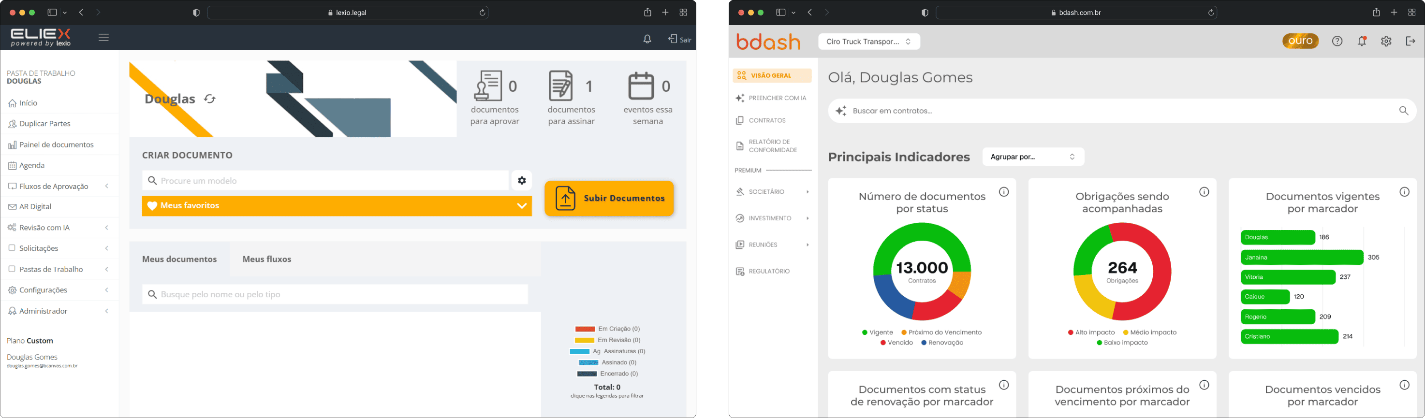Viewport: 1425px width, 418px height.
Task: Open the hamburger menu in the lexio header
Action: pos(103,38)
